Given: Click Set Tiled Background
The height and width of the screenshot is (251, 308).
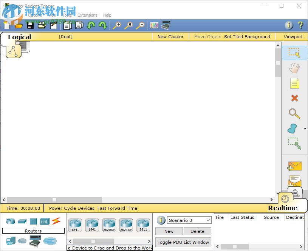Looking at the screenshot, I should (247, 37).
